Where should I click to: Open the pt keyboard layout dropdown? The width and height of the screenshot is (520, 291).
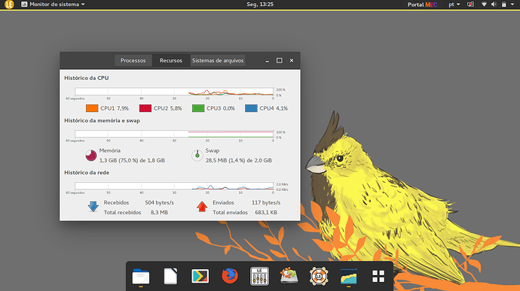(454, 5)
